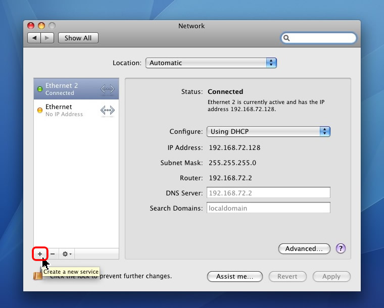Open the Advanced… settings button

(304, 248)
